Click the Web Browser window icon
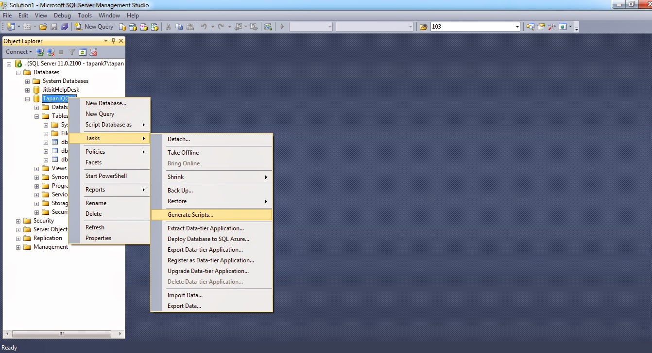The width and height of the screenshot is (652, 353). pos(563,27)
